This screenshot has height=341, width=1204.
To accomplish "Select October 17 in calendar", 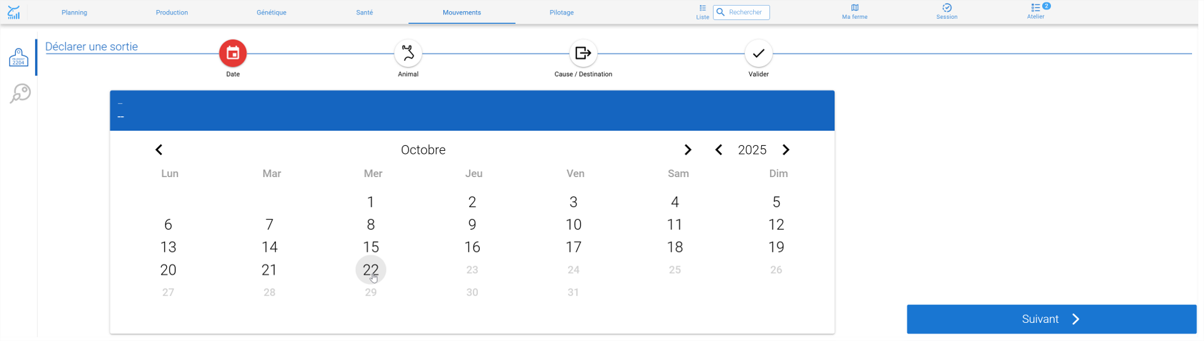I will pyautogui.click(x=574, y=247).
